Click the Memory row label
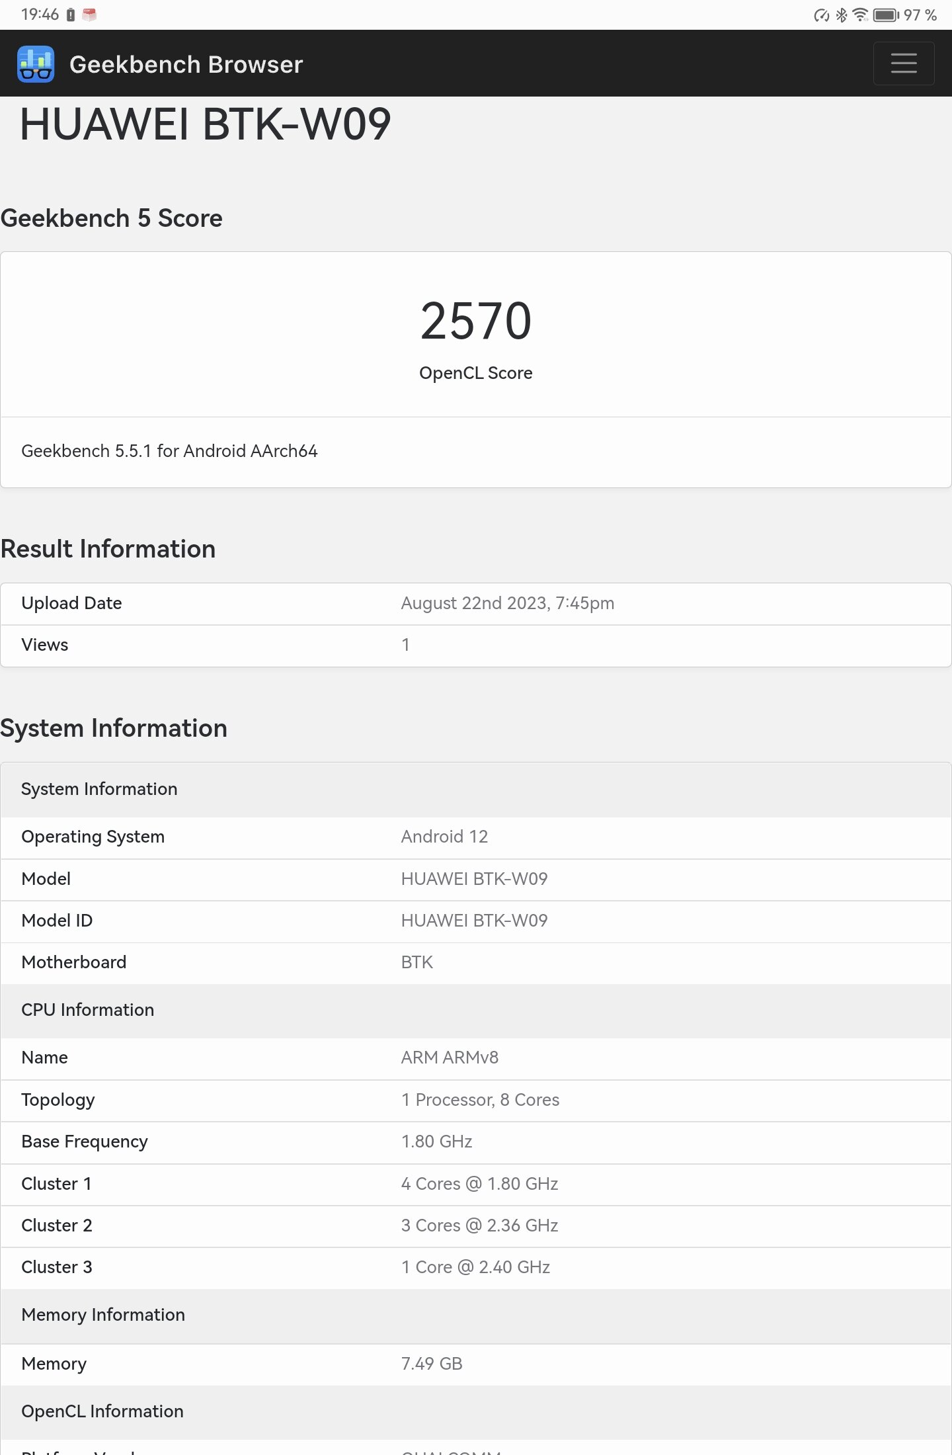952x1455 pixels. 54,1364
